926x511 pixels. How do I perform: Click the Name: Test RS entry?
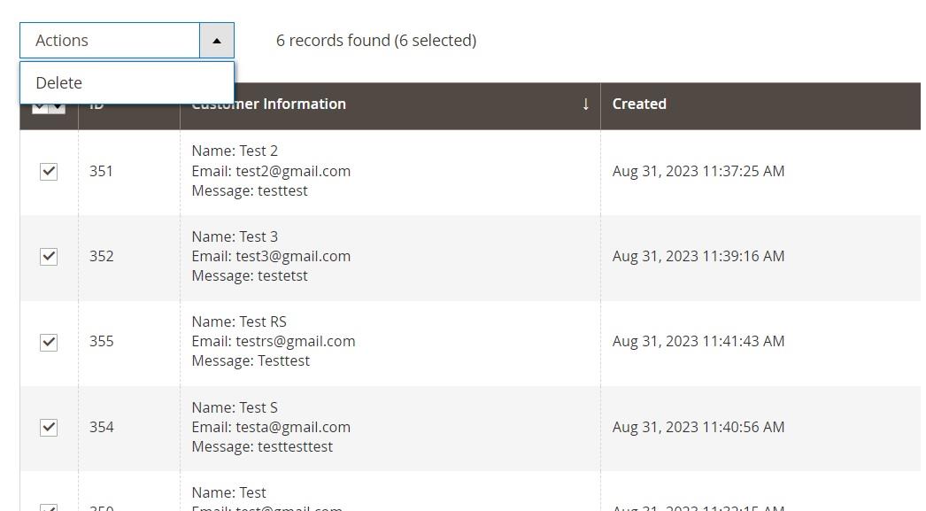pyautogui.click(x=239, y=321)
